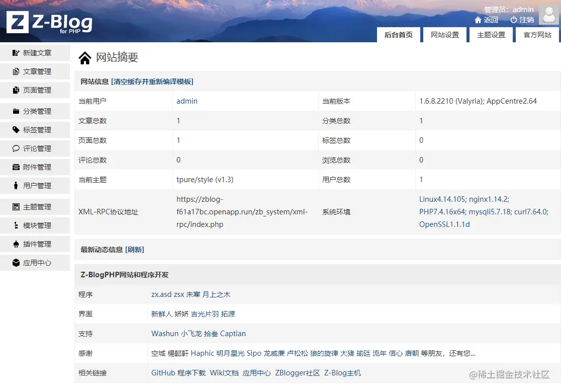
Task: Open the 后台首页 tab
Action: point(399,35)
